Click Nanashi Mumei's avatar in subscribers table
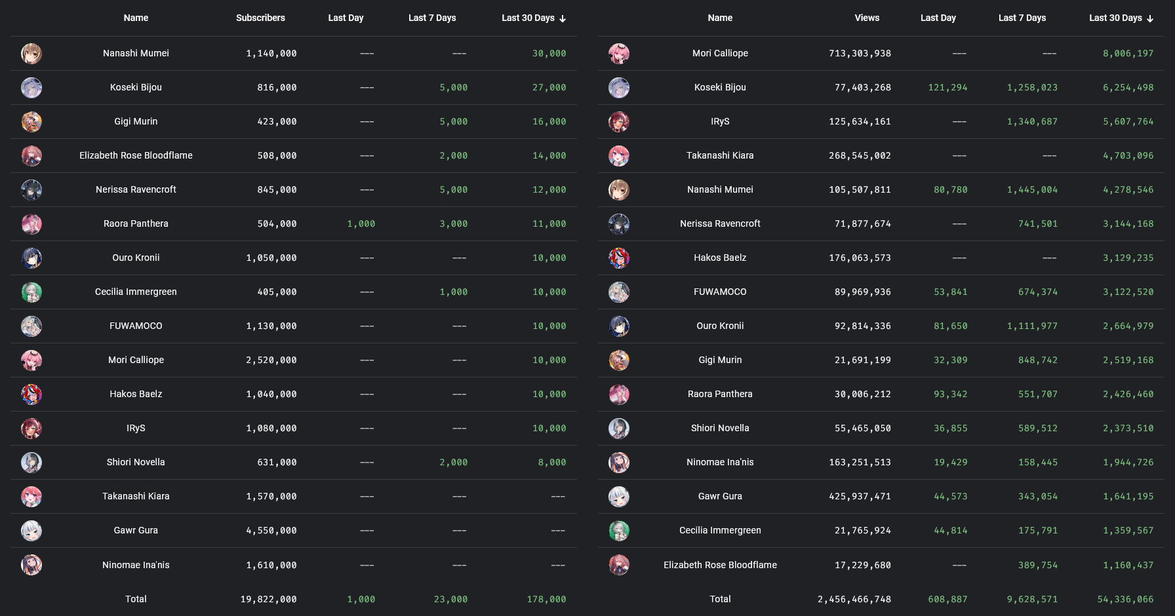This screenshot has width=1175, height=616. (x=31, y=54)
